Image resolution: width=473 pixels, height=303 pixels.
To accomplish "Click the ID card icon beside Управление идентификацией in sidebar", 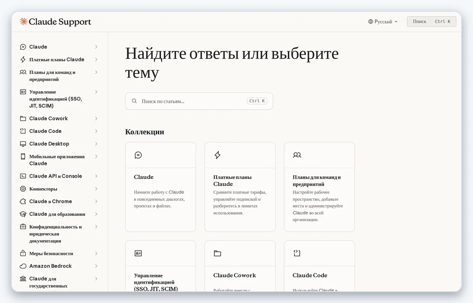I will [x=23, y=92].
